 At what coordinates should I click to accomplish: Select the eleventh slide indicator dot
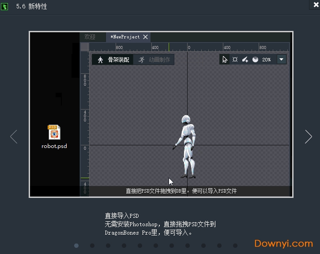(x=235, y=246)
